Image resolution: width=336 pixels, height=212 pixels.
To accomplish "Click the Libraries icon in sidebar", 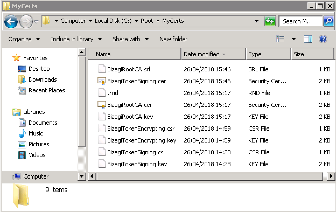I will pyautogui.click(x=17, y=112).
